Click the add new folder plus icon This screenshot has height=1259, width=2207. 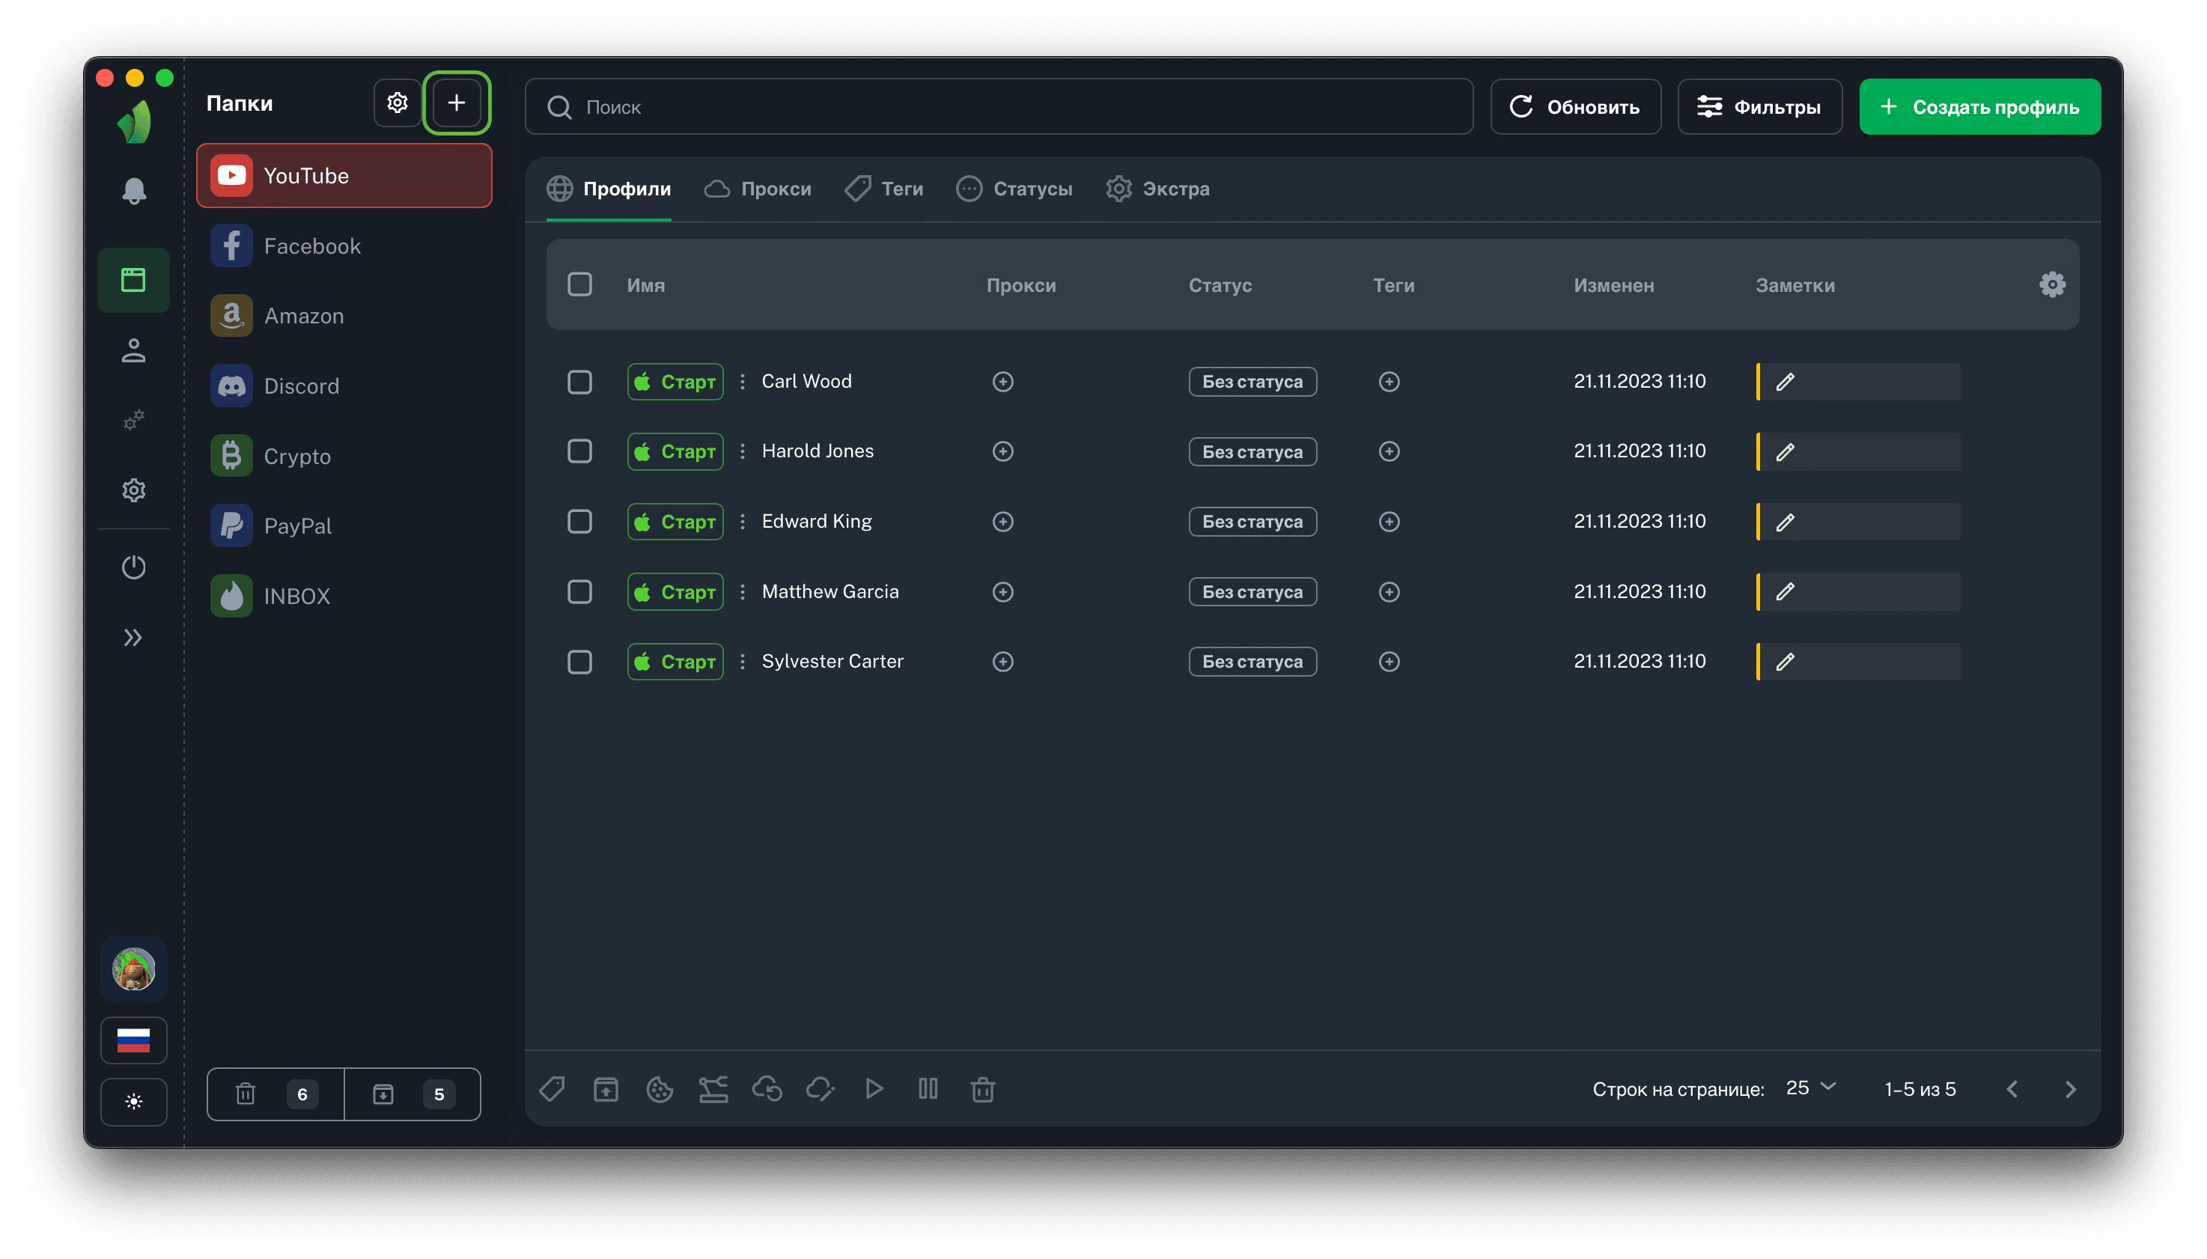pos(457,103)
